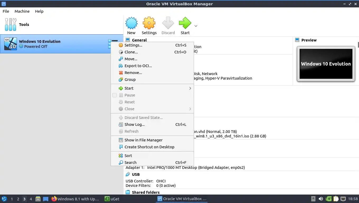The image size is (359, 203).
Task: Click the Refresh context menu entry
Action: coord(152,131)
